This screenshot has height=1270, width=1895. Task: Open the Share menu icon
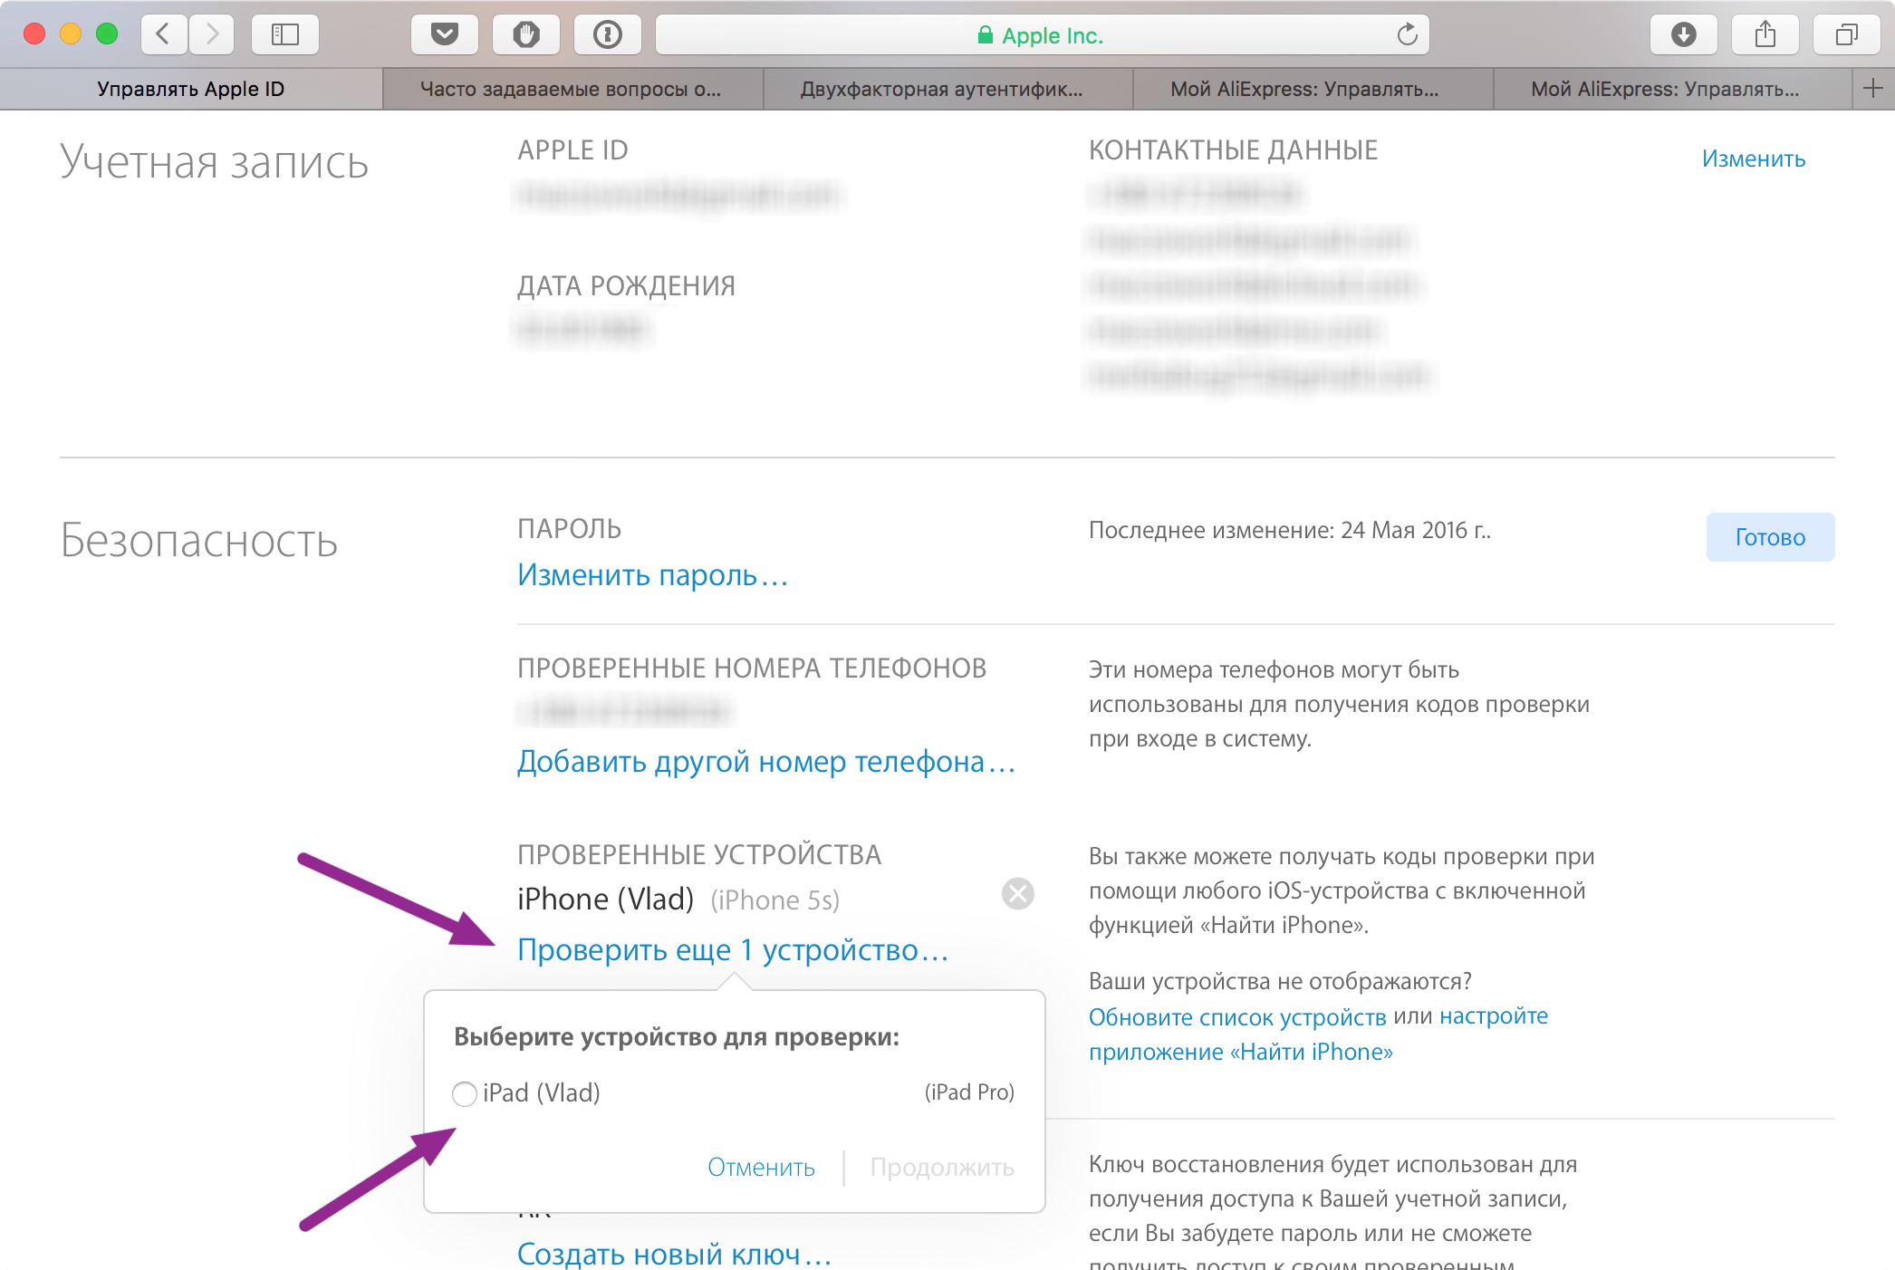[1765, 34]
